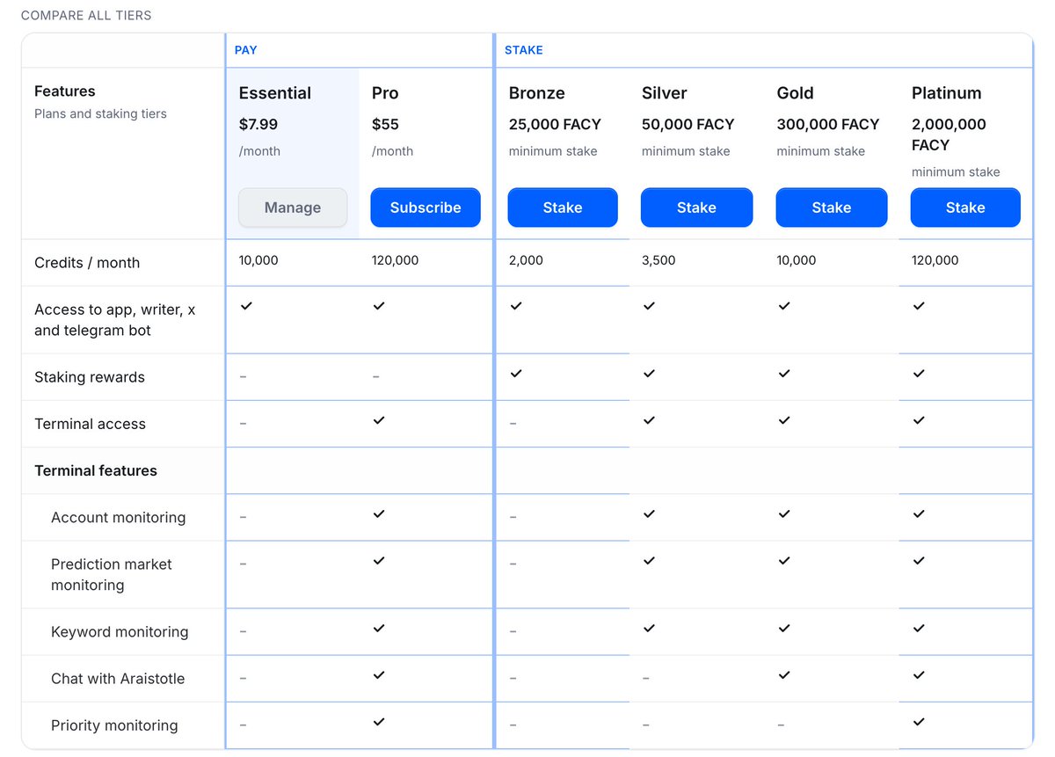Click Silver checkmark in Terminal access row
Screen dimensions: 1055x757
[x=649, y=420]
